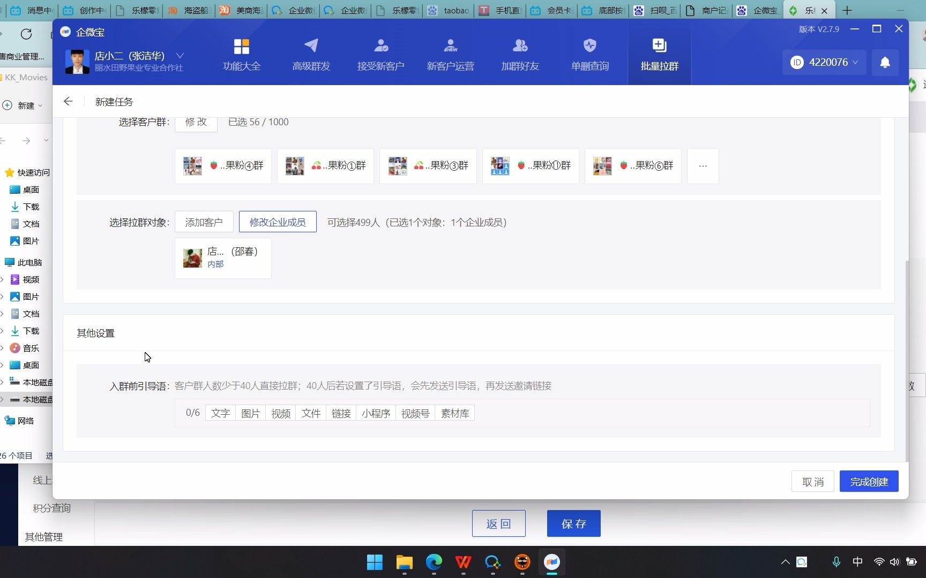Select the 果粉③群 group card
This screenshot has width=926, height=578.
click(x=428, y=166)
